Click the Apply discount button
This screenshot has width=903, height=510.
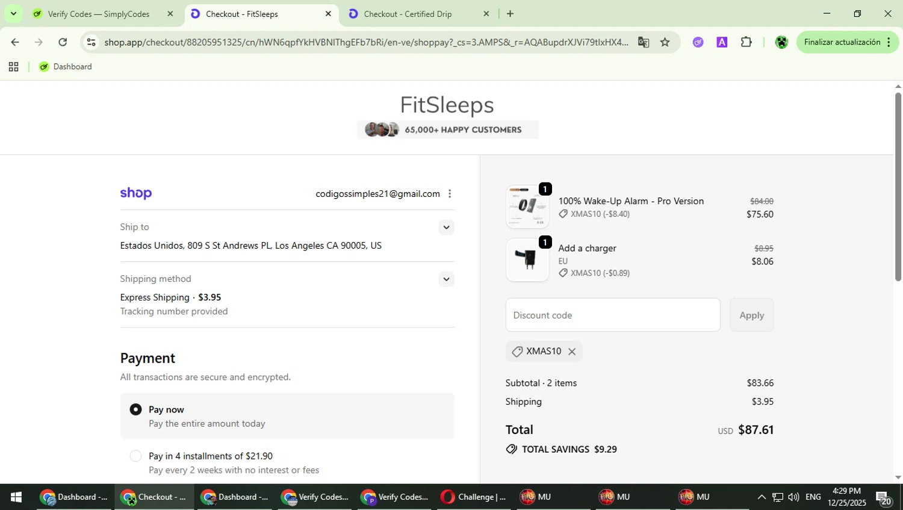click(x=751, y=315)
